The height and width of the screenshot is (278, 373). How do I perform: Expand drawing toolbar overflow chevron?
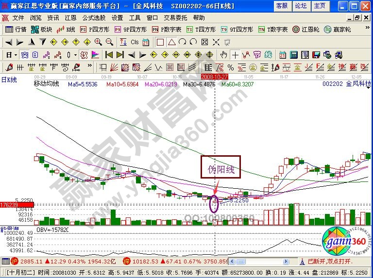click(x=89, y=67)
